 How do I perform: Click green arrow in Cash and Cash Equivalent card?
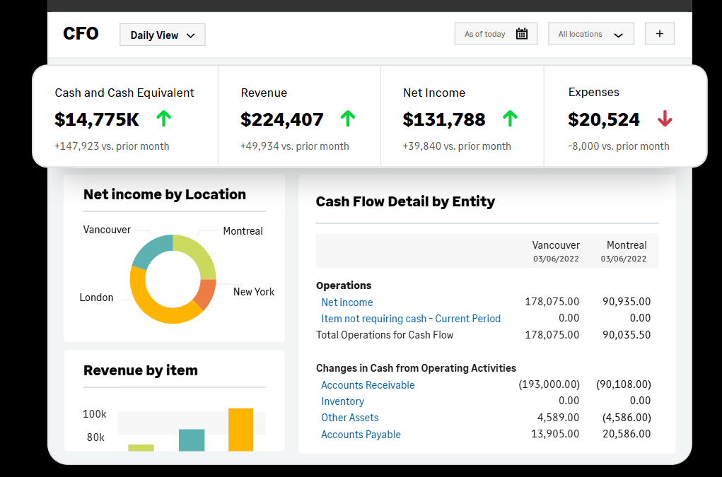pyautogui.click(x=163, y=119)
